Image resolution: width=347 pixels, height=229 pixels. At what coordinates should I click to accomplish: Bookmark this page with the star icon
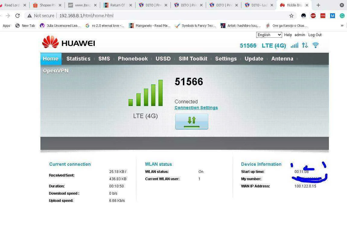click(x=291, y=16)
